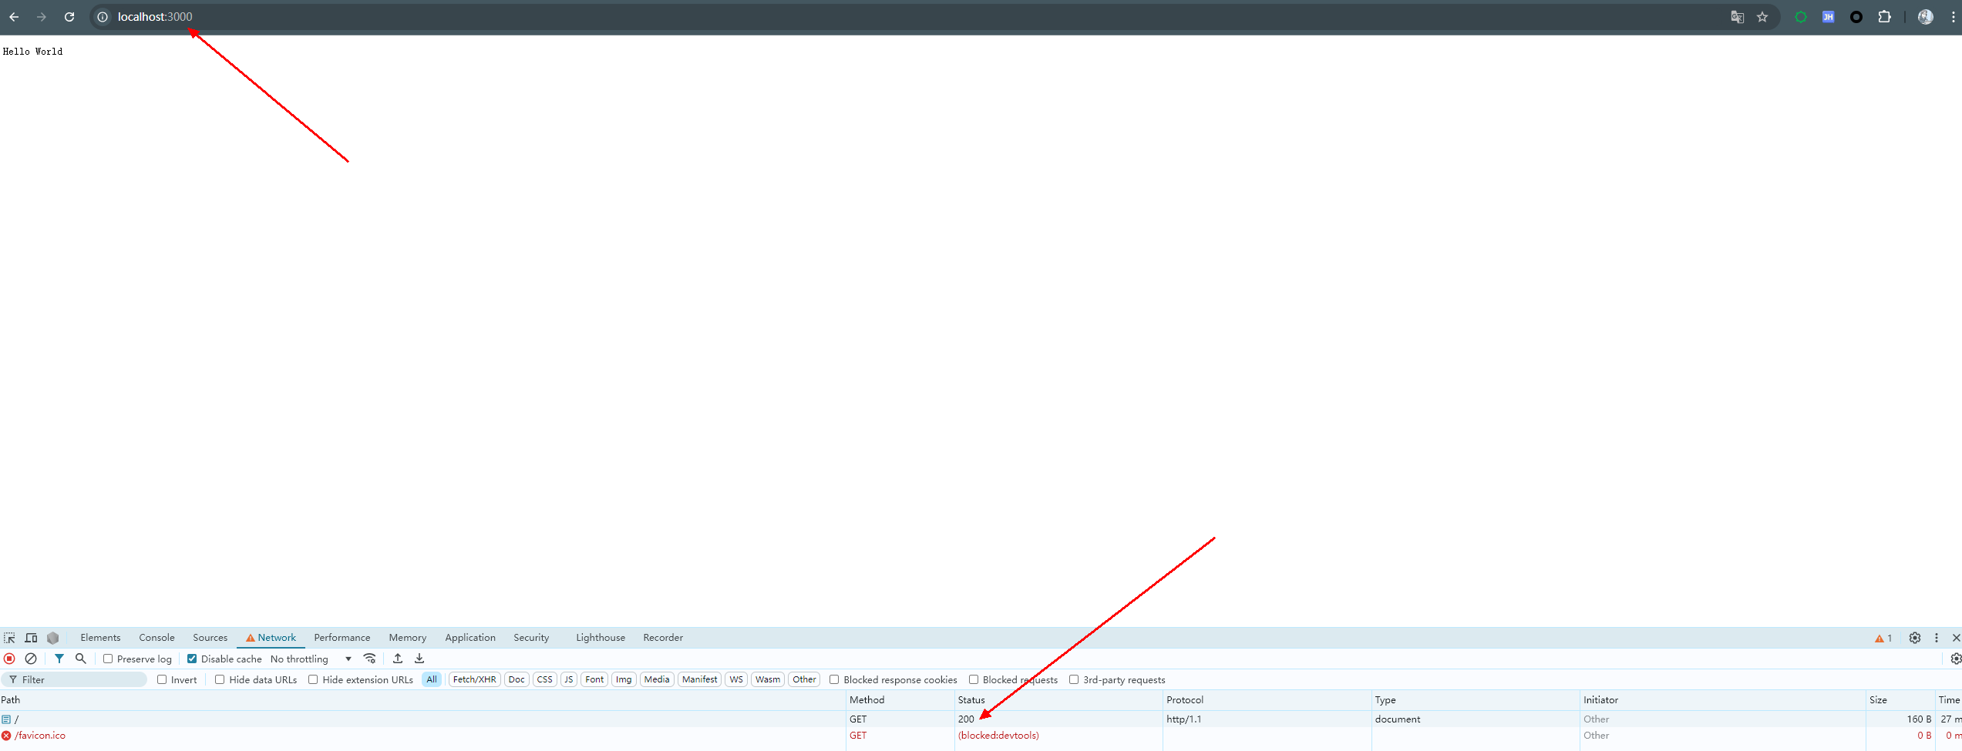Filter requests by Fetch/XHR
This screenshot has width=1962, height=751.
474,679
